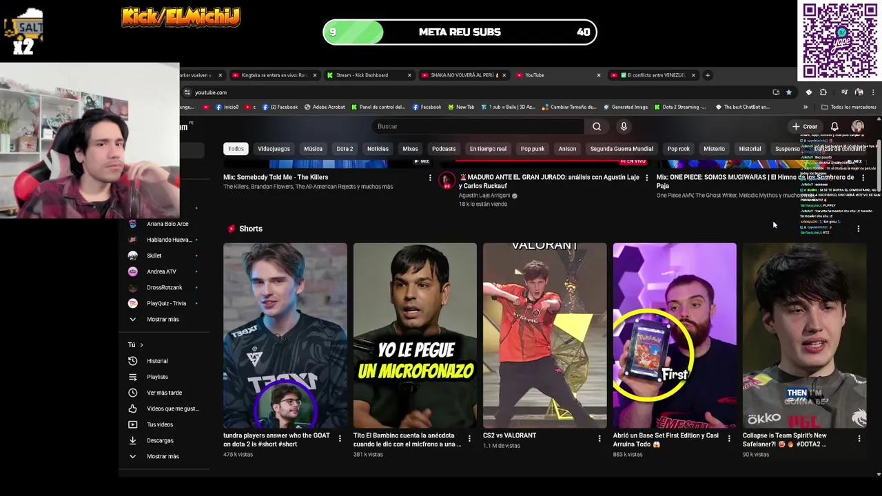Image resolution: width=882 pixels, height=496 pixels.
Task: Expand subscriptions with Mostrar más
Action: (x=163, y=320)
